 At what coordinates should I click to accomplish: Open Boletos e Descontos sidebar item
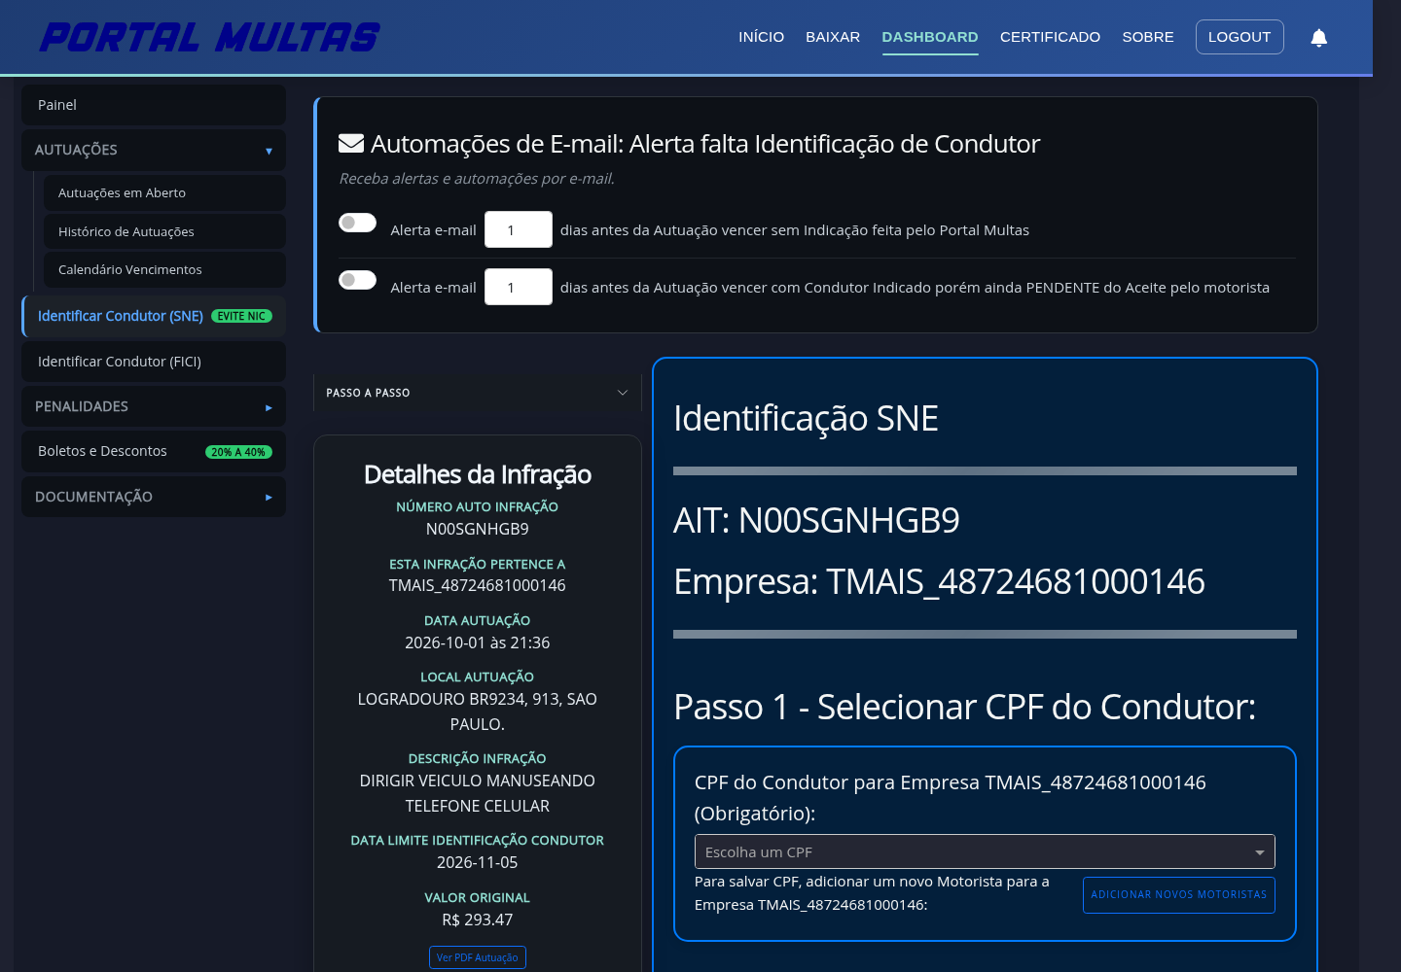point(154,451)
